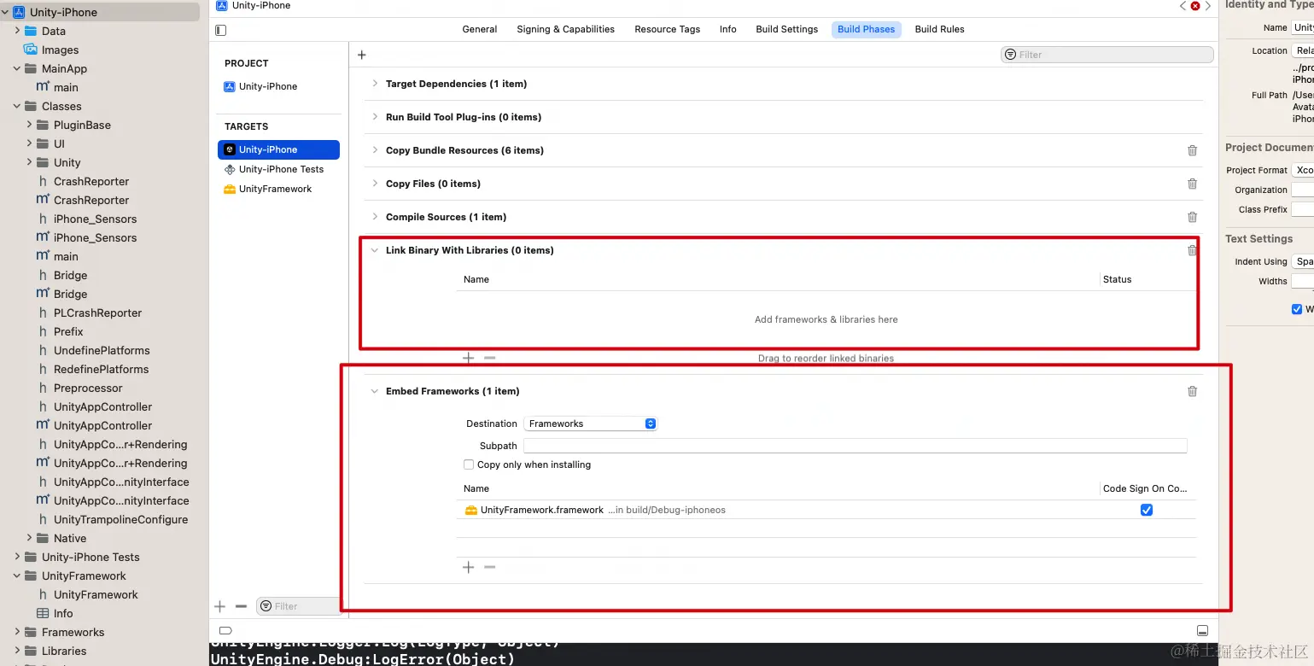The height and width of the screenshot is (666, 1314).
Task: Toggle the wrap lines checkbox in Text Settings
Action: [x=1297, y=309]
